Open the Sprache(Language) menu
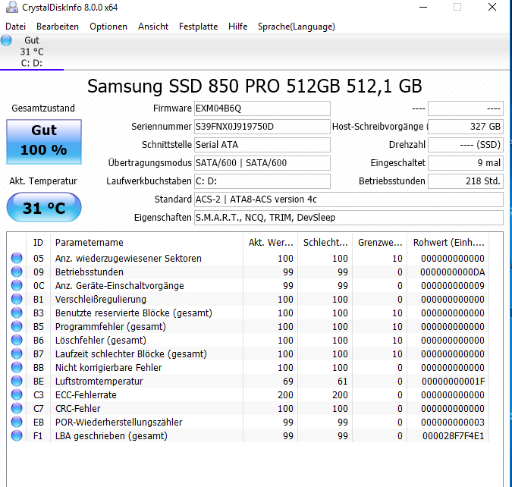Screen dimensions: 512x487 tap(296, 27)
